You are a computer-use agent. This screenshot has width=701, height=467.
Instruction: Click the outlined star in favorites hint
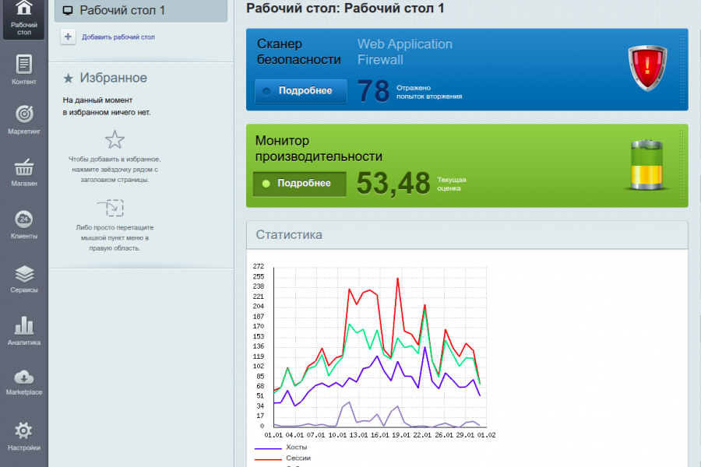(x=115, y=139)
